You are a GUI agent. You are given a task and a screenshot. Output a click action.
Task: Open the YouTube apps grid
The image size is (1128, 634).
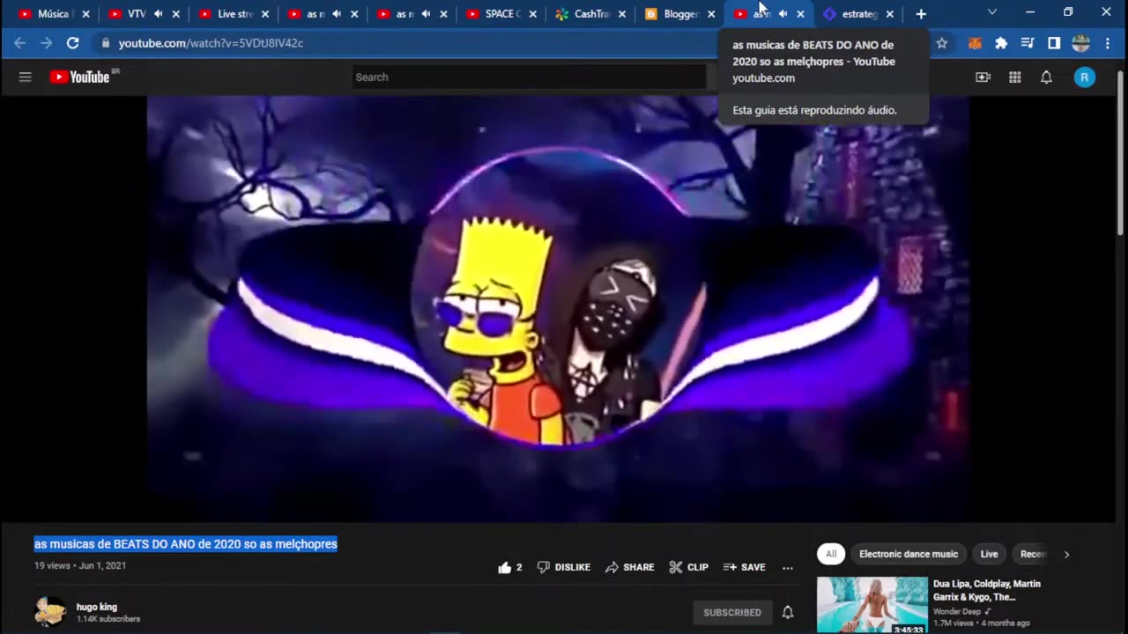[1014, 77]
